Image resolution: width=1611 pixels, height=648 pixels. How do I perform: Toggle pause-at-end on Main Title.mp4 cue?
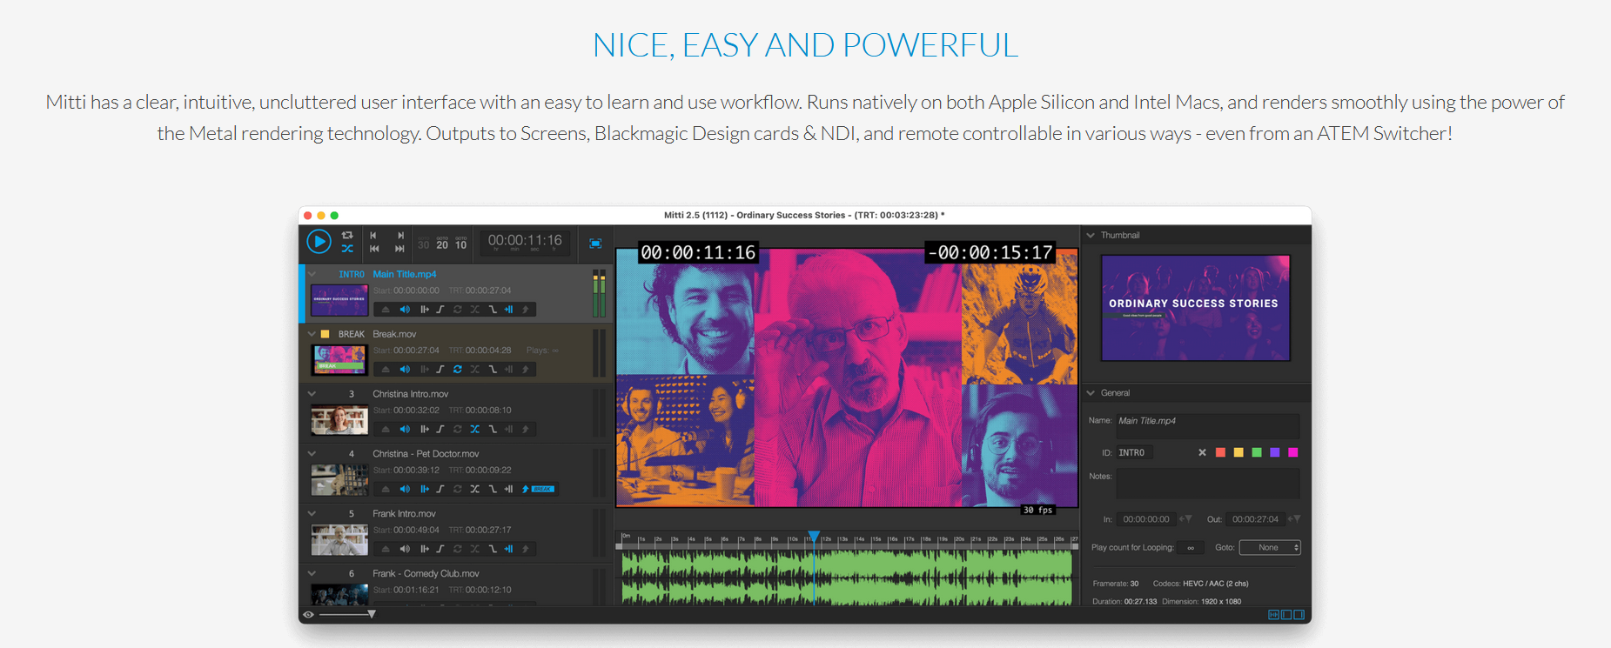pos(509,310)
